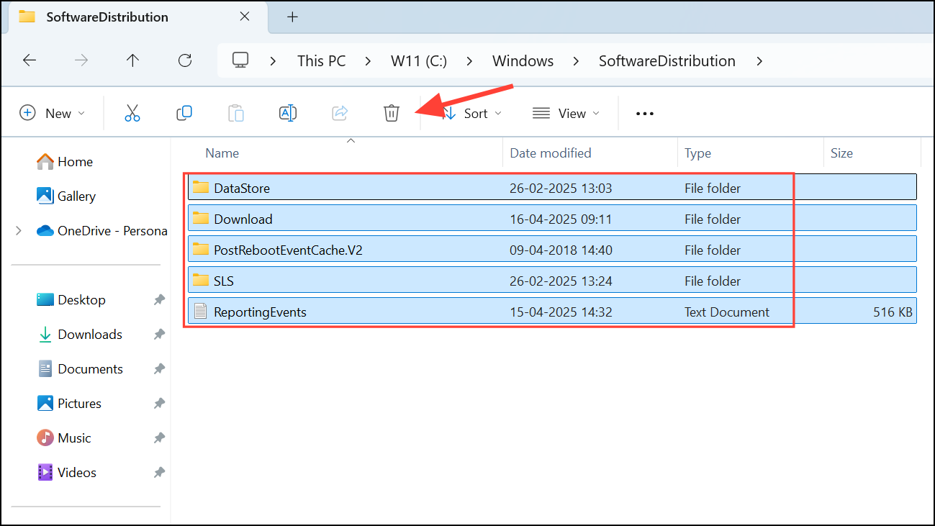
Task: Share files using the Share icon
Action: click(339, 113)
